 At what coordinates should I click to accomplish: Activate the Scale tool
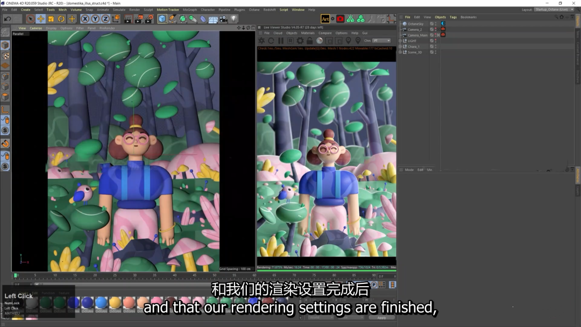tap(51, 19)
